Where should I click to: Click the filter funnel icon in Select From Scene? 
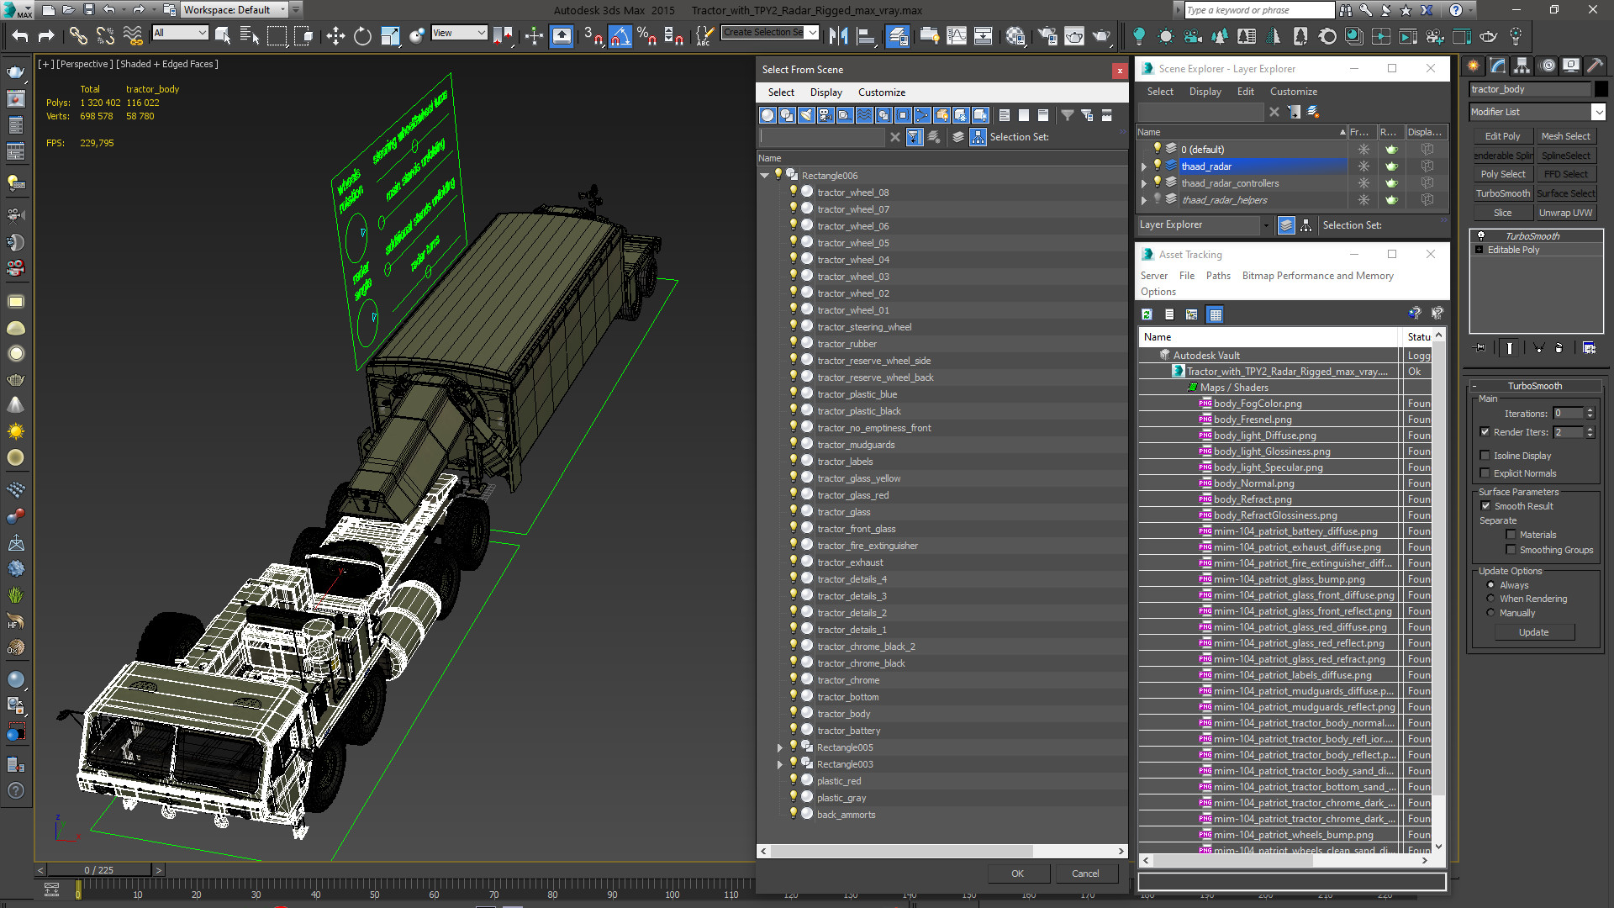coord(1067,115)
